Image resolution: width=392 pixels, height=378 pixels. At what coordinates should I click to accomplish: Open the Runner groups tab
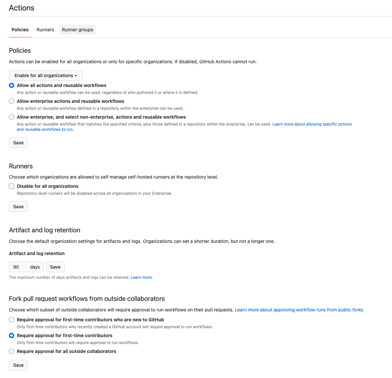[77, 30]
